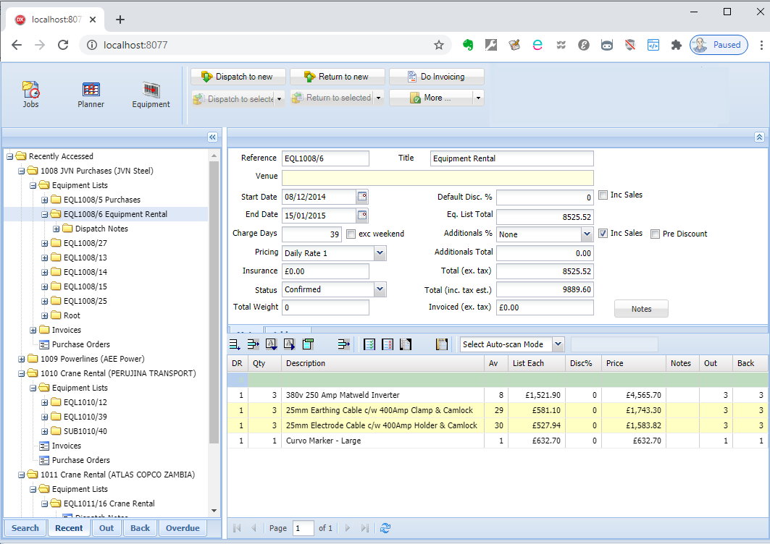This screenshot has width=770, height=544.
Task: Click the clipboard icon in grid toolbar
Action: (x=441, y=344)
